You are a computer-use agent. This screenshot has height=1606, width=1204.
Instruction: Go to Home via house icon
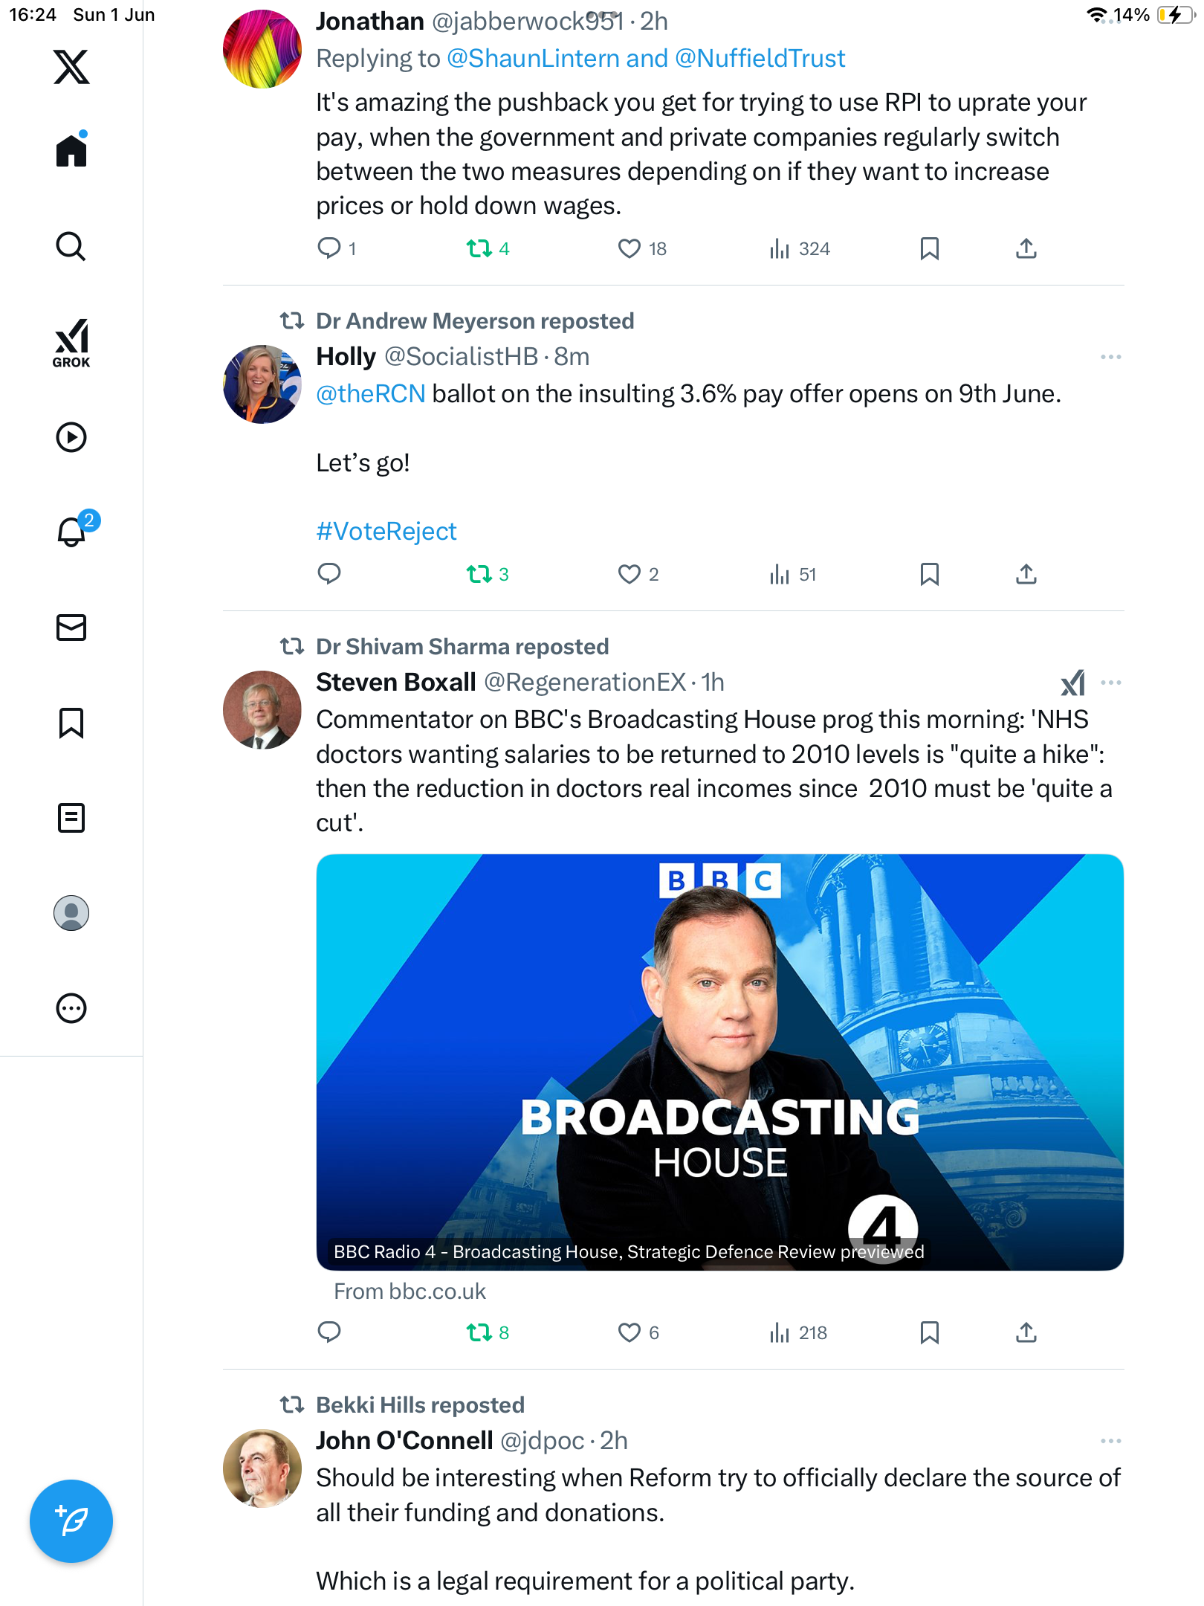(71, 149)
